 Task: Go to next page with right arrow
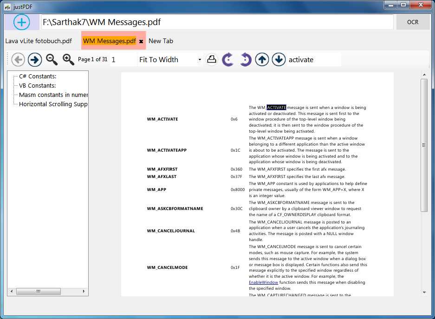(x=35, y=60)
